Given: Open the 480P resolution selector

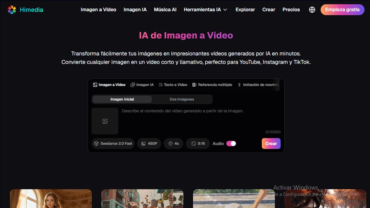Looking at the screenshot, I should coord(149,144).
